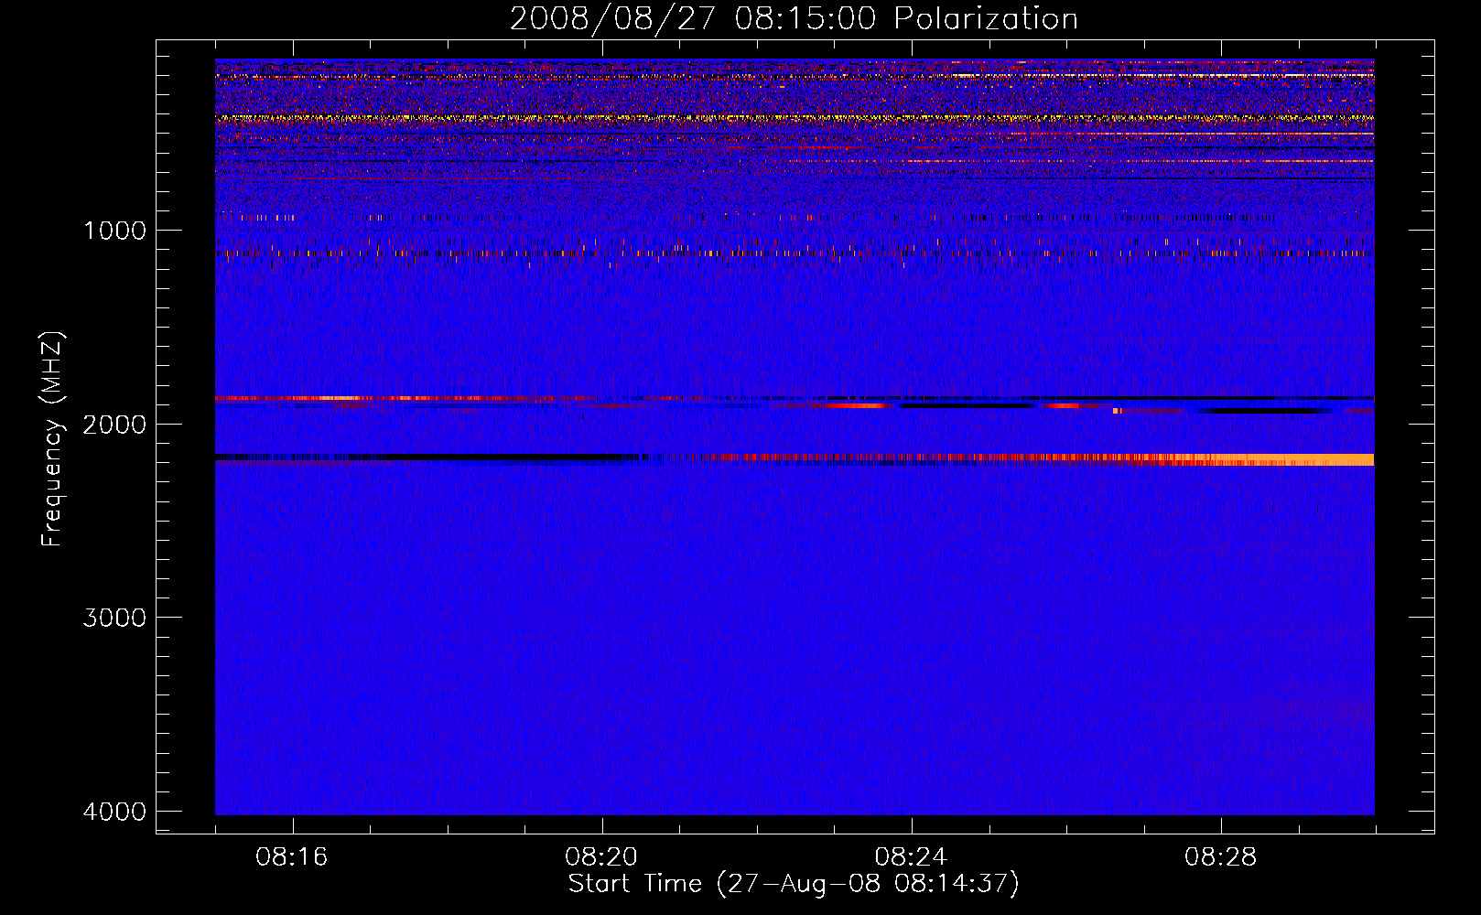
Task: Click the 1000 frequency tick label
Action: pyautogui.click(x=114, y=230)
